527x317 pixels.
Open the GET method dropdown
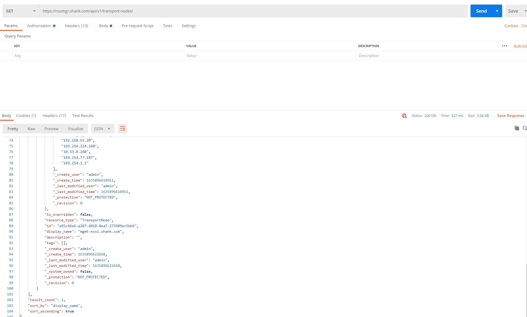pyautogui.click(x=21, y=11)
